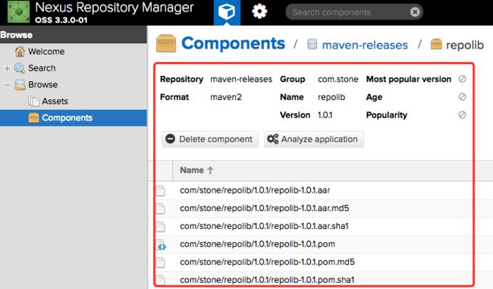Open the administration gear icon
The height and width of the screenshot is (289, 493).
(x=259, y=12)
